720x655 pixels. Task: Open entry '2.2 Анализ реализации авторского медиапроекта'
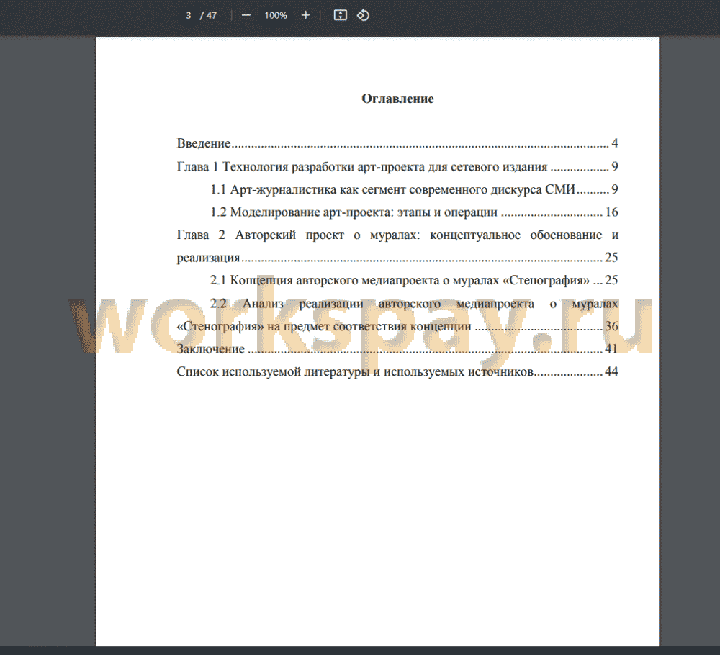point(397,315)
